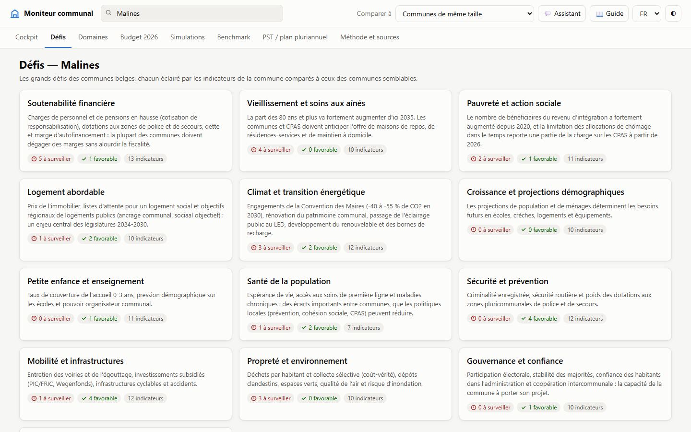Image resolution: width=691 pixels, height=432 pixels.
Task: Open the Guide book button
Action: point(609,13)
